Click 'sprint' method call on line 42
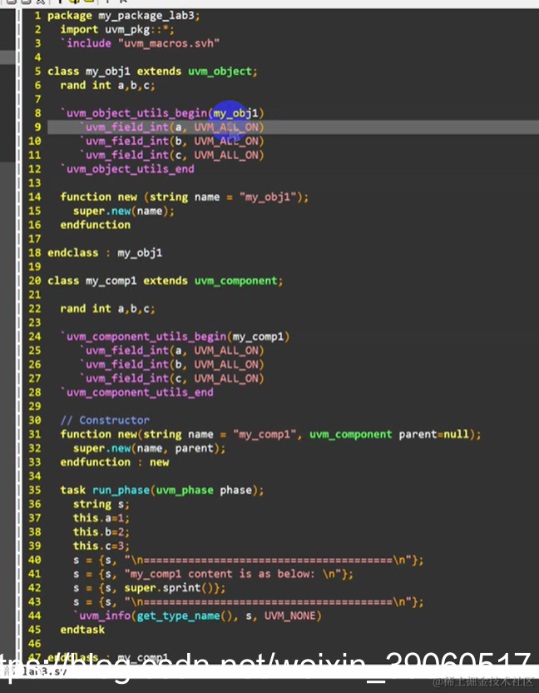Screen dimensions: 539x693 [x=181, y=588]
